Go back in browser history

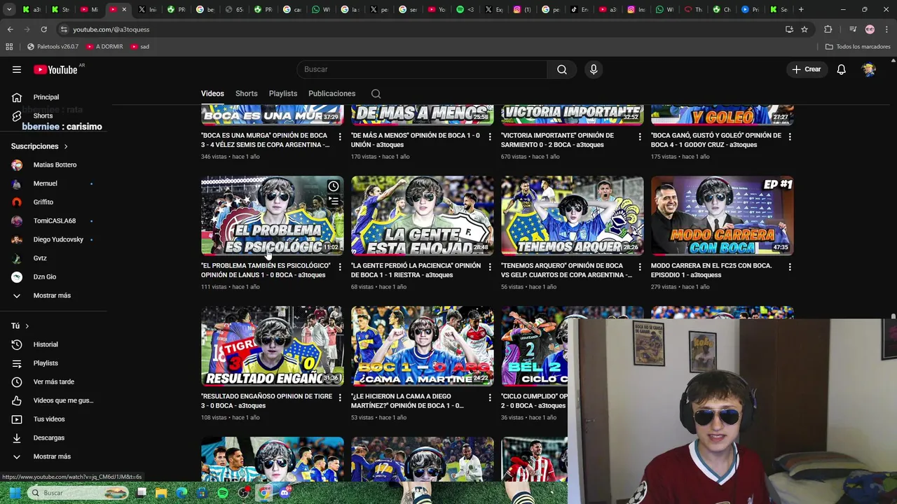[x=10, y=29]
